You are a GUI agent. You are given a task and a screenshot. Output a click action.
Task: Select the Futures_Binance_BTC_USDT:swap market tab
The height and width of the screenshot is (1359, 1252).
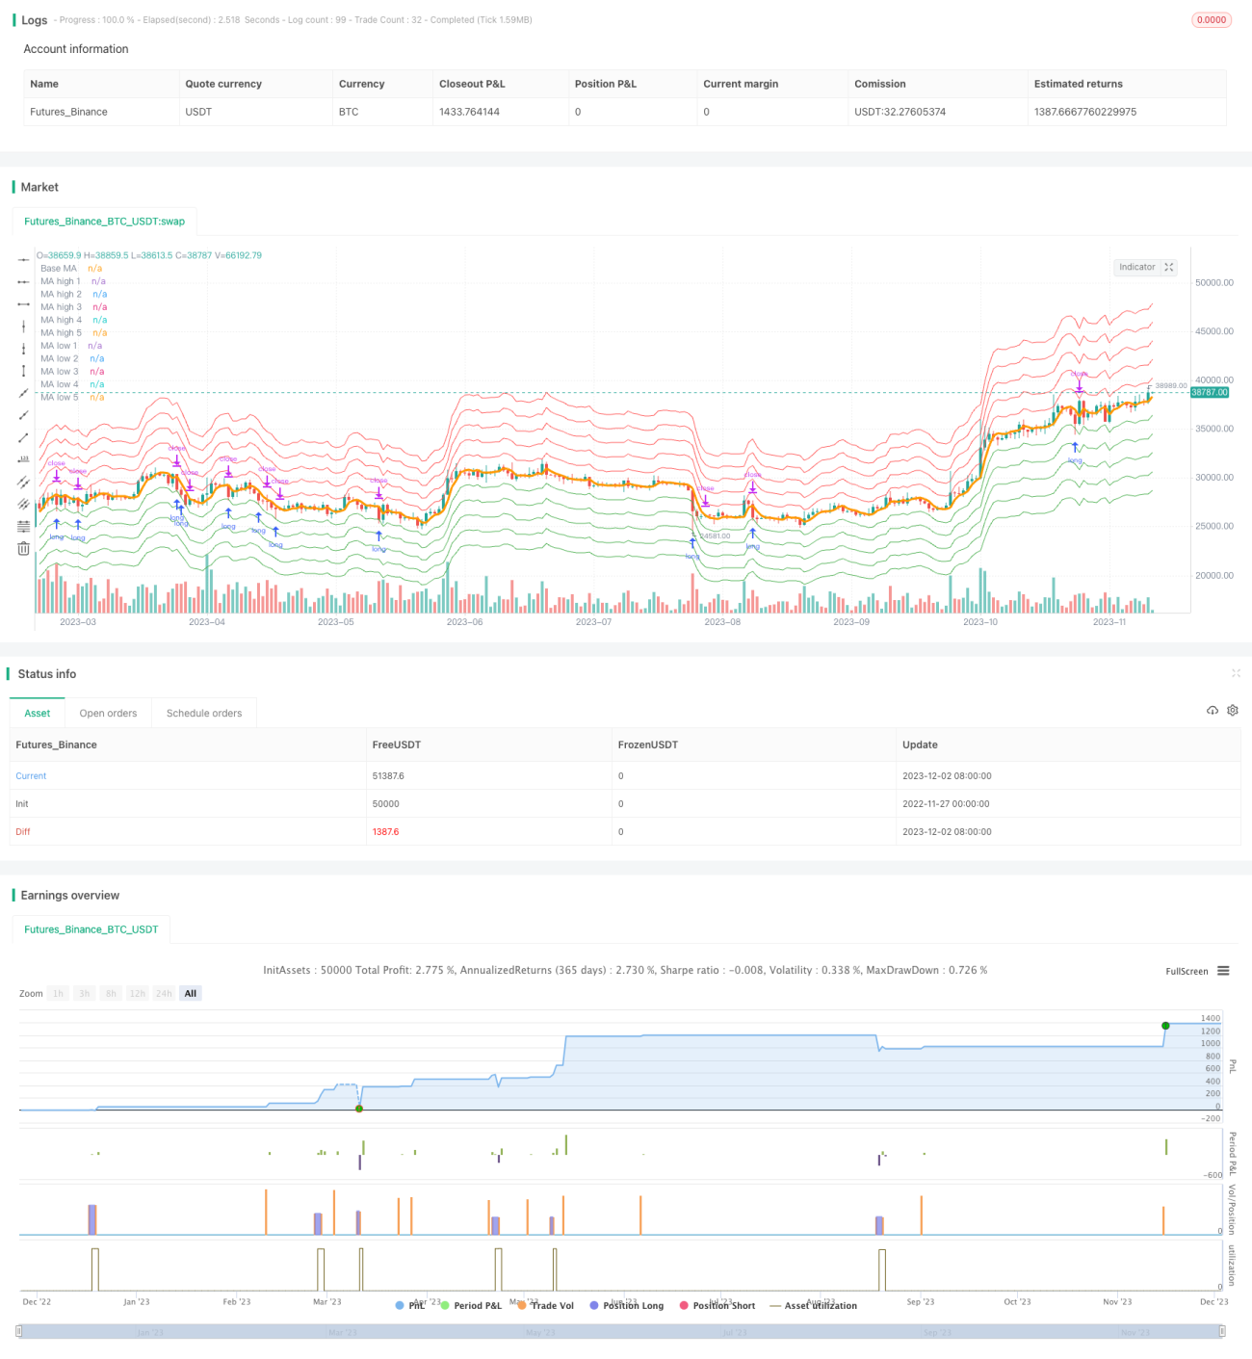104,221
